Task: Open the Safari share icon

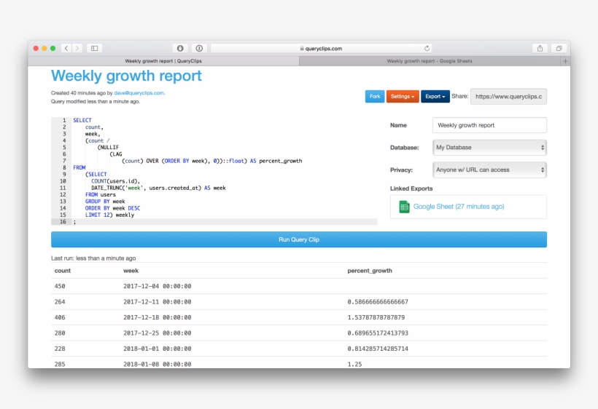Action: 540,48
